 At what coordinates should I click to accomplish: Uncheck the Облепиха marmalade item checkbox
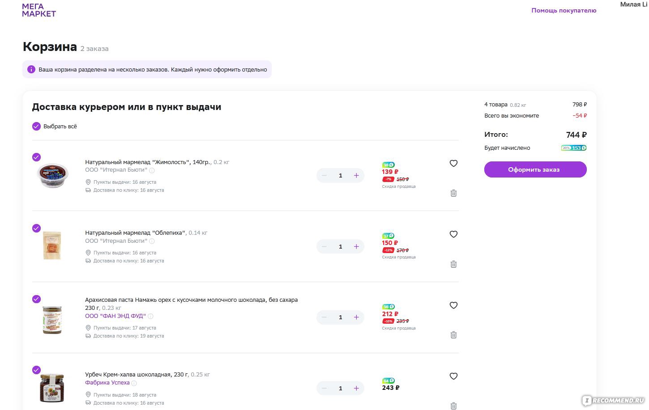point(36,228)
